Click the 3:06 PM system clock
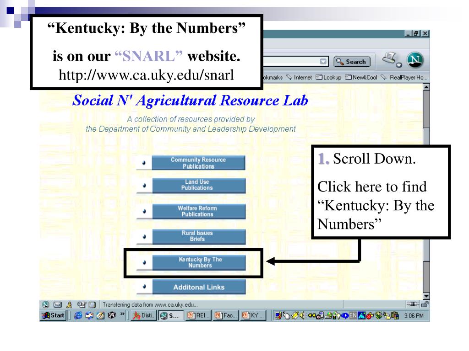 [x=414, y=315]
